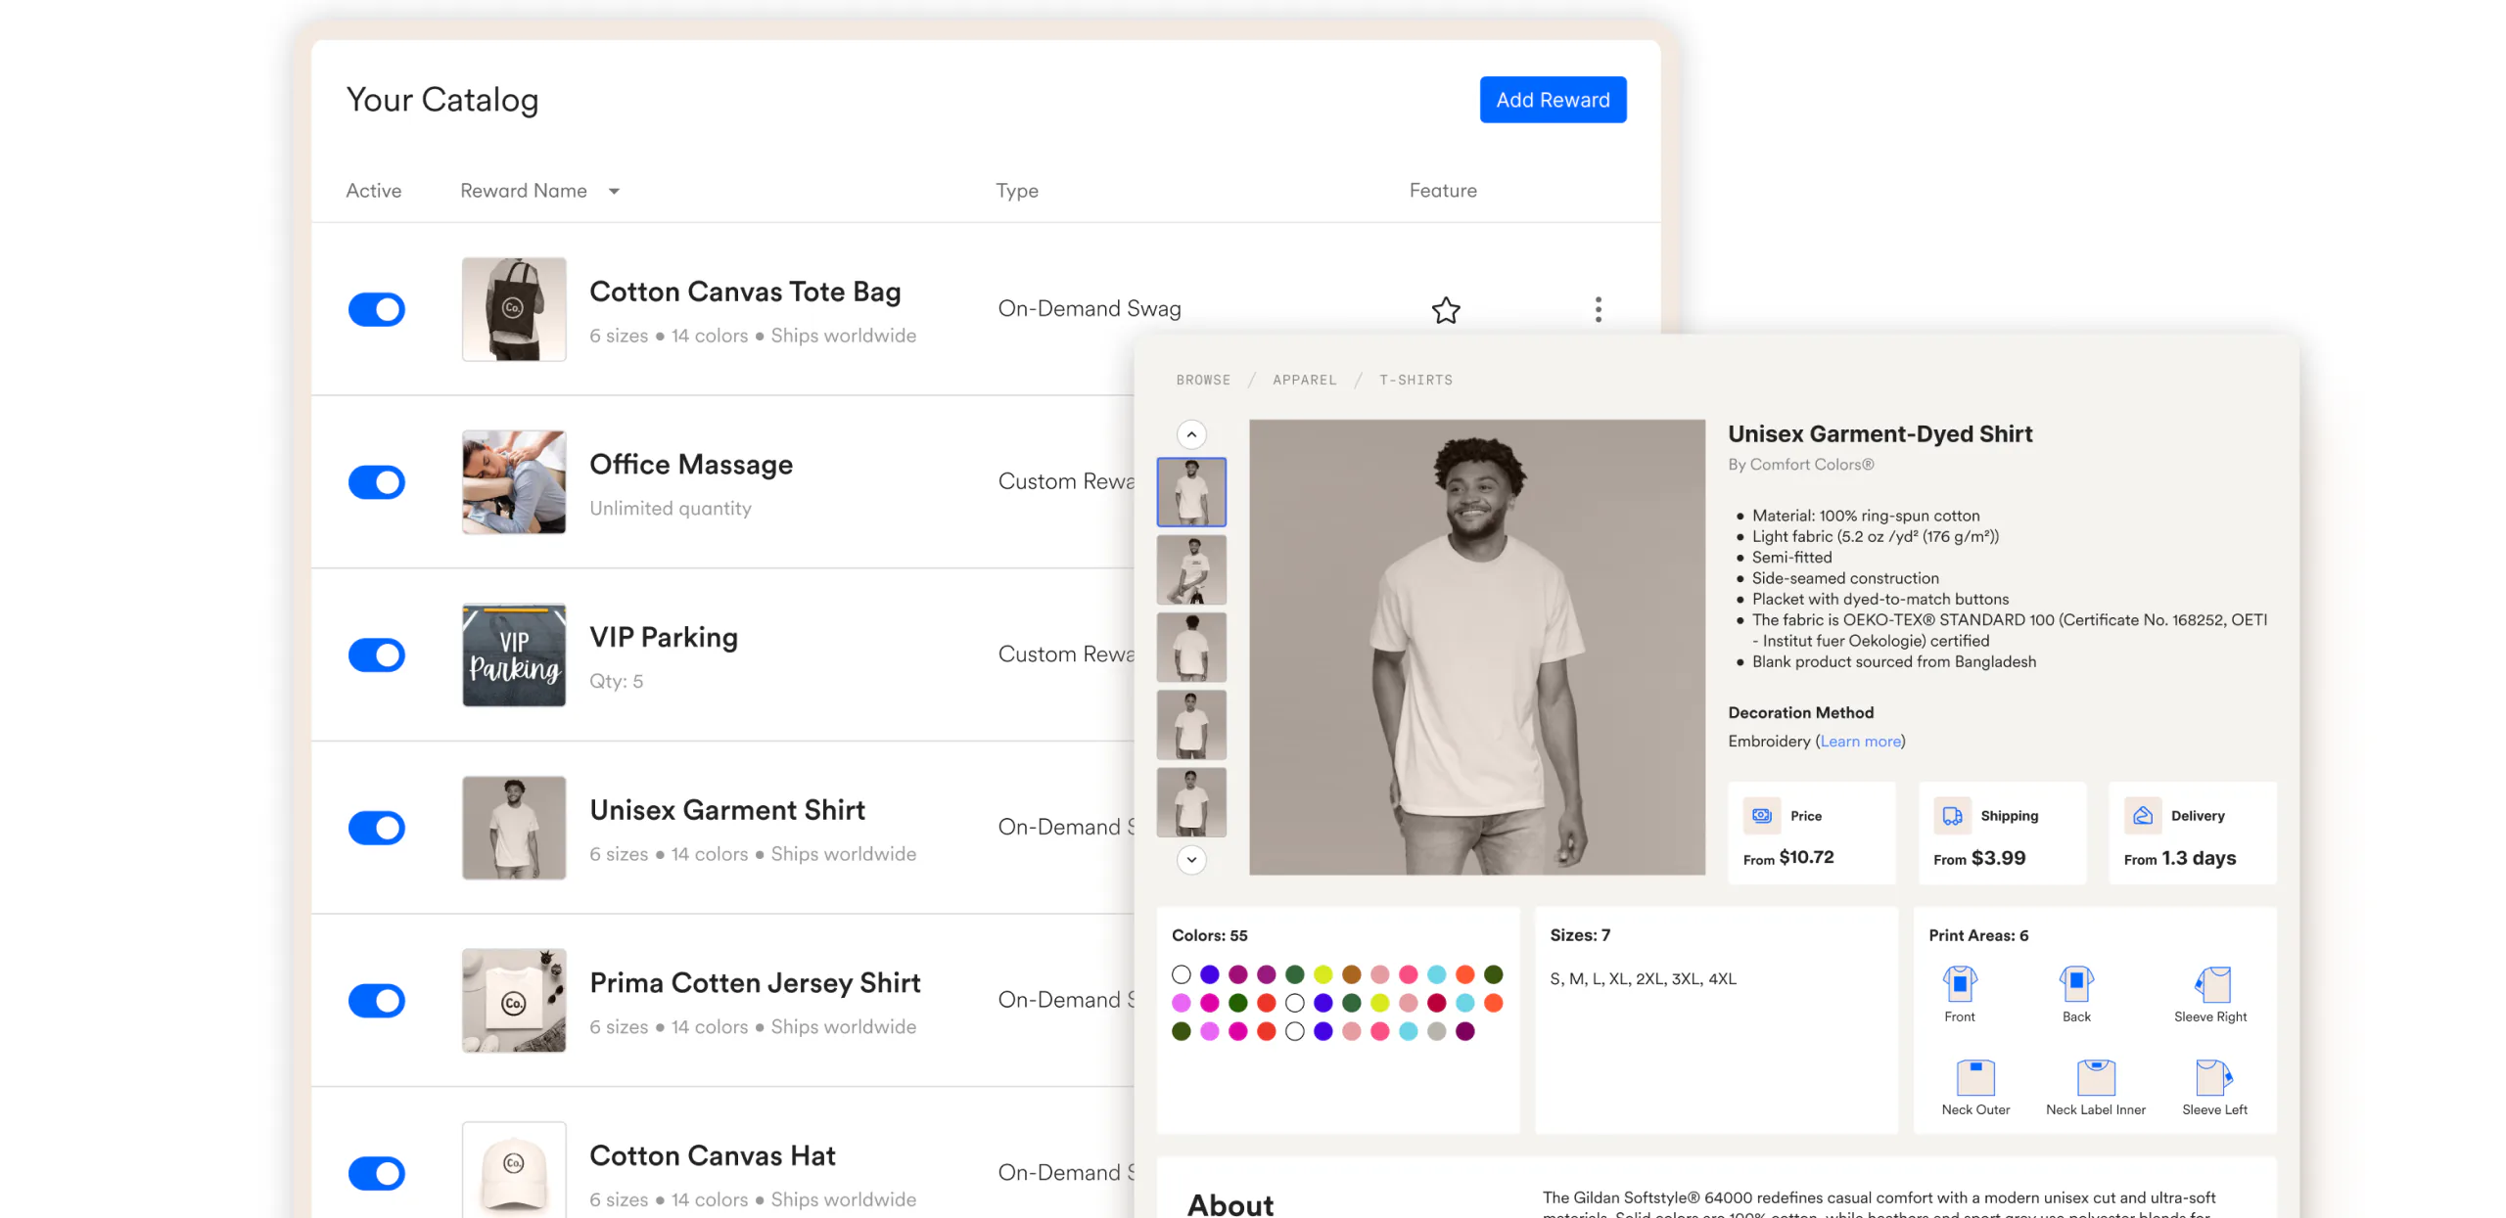Screen dimensions: 2506x1218
Task: Click the Delivery icon
Action: tap(2142, 816)
